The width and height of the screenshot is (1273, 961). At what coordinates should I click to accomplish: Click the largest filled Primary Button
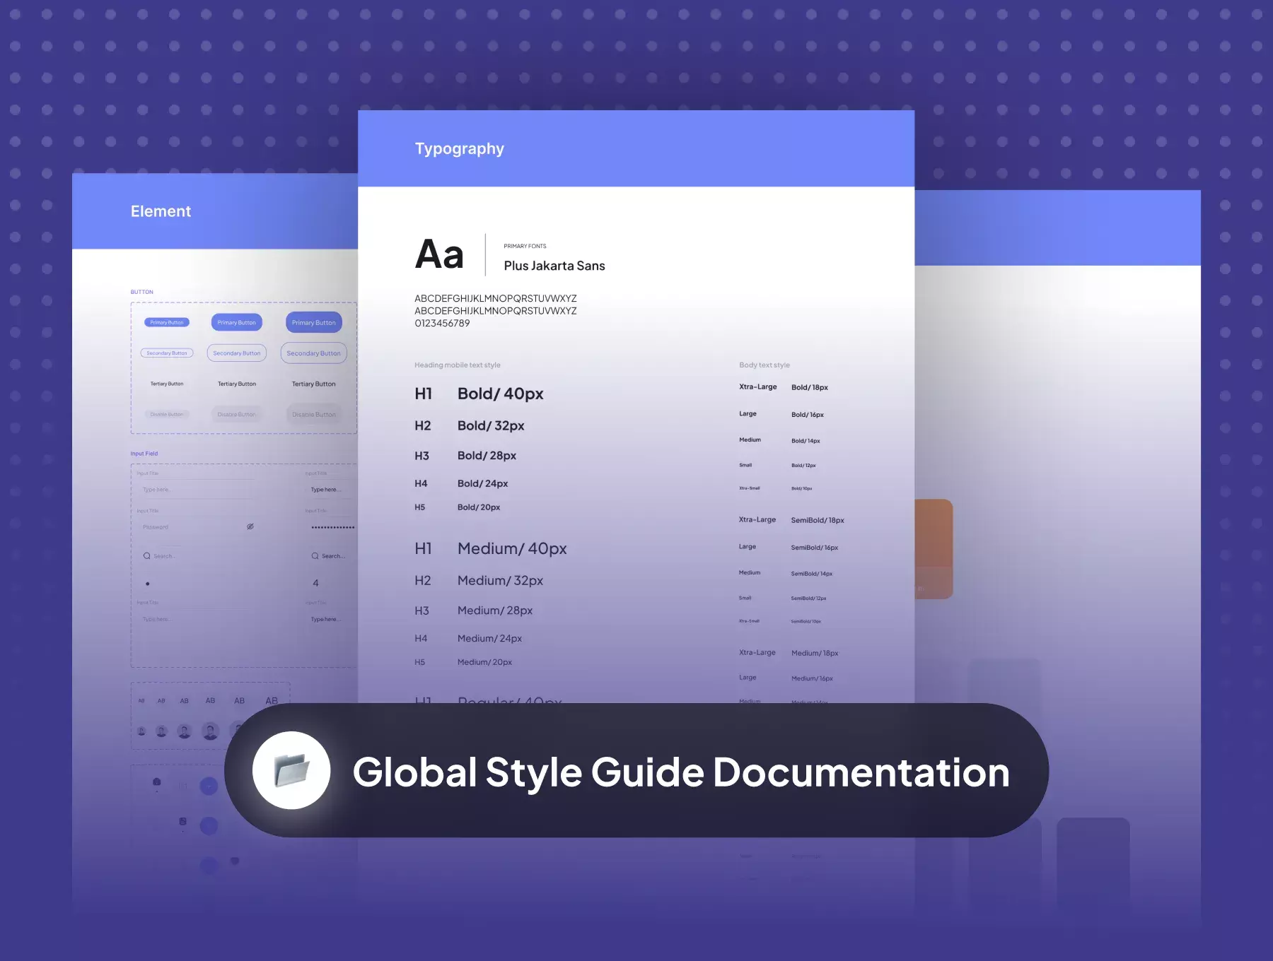(314, 322)
